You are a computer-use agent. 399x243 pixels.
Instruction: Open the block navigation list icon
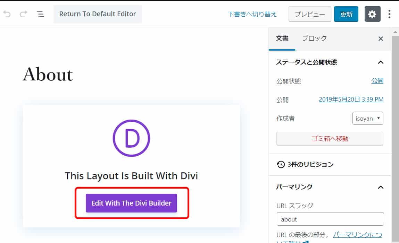40,14
